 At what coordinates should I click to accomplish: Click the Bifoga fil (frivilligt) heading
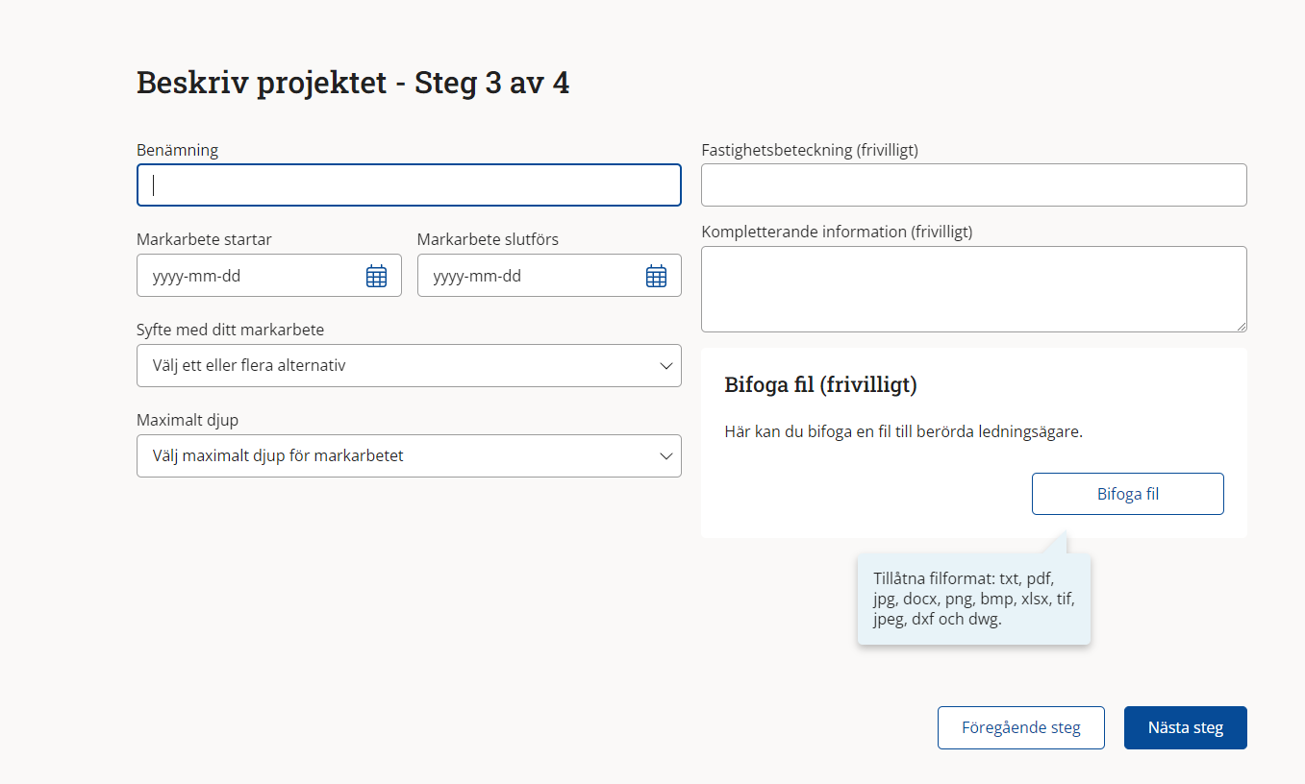point(820,385)
